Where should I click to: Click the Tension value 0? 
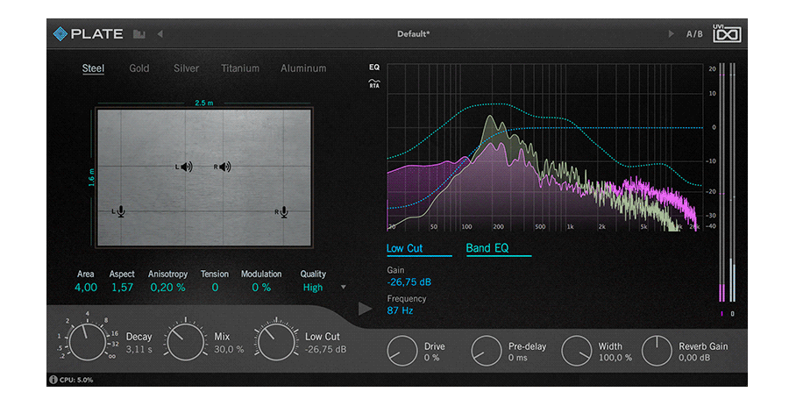point(215,288)
